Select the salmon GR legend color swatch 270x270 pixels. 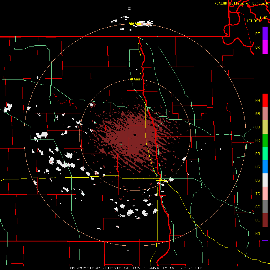tap(265, 114)
